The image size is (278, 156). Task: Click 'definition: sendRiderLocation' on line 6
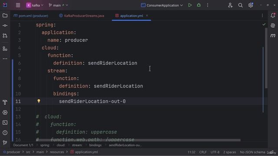pyautogui.click(x=95, y=63)
